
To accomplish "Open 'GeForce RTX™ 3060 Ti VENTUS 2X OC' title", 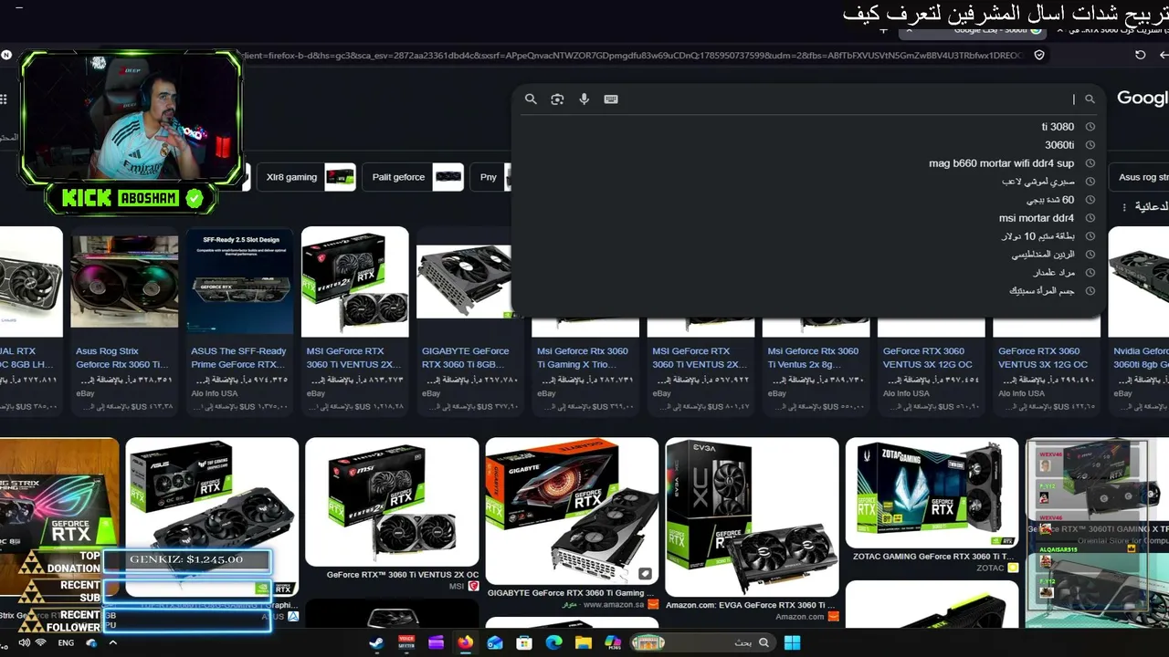I will pos(403,575).
